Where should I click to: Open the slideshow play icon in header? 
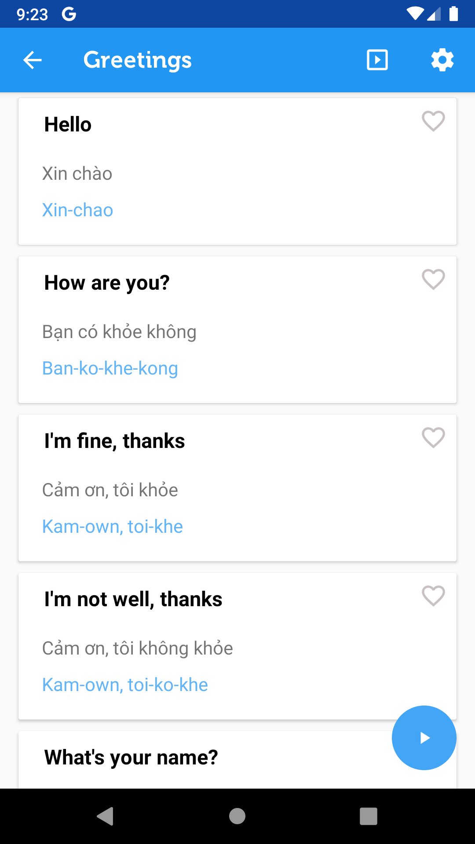pos(377,60)
